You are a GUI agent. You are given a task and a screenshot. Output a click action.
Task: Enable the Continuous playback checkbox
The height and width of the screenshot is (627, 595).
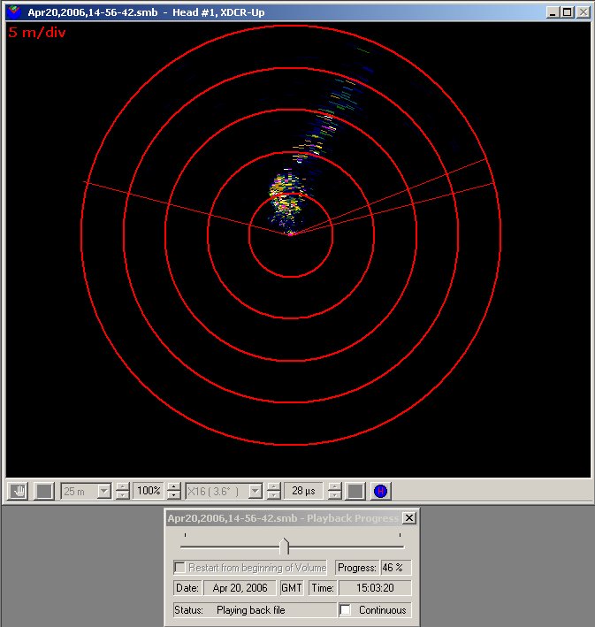coord(345,610)
